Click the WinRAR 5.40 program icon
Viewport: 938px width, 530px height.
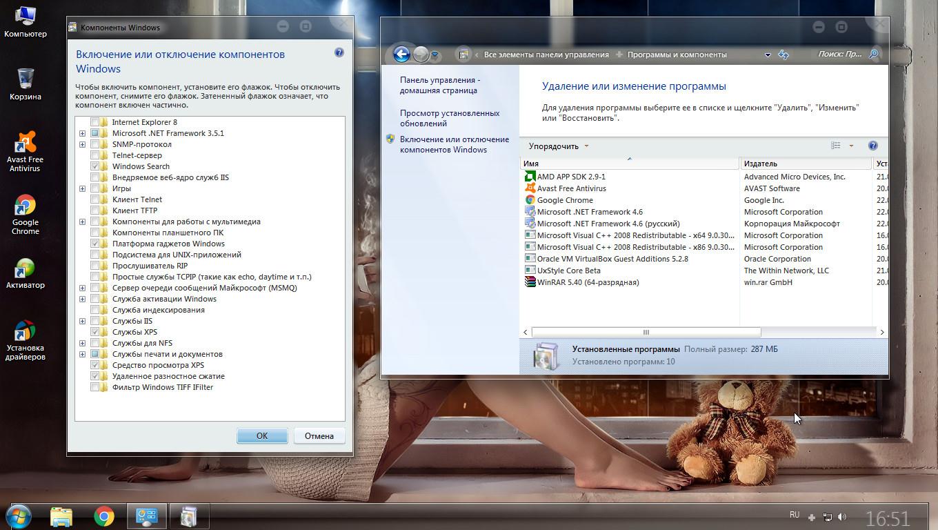pyautogui.click(x=530, y=282)
